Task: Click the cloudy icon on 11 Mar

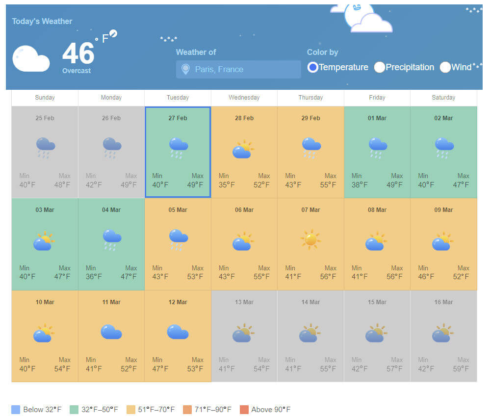Action: coord(111,332)
